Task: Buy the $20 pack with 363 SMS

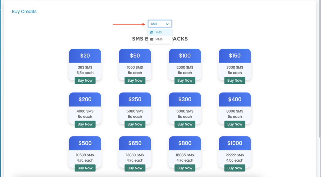Action: coord(85,81)
